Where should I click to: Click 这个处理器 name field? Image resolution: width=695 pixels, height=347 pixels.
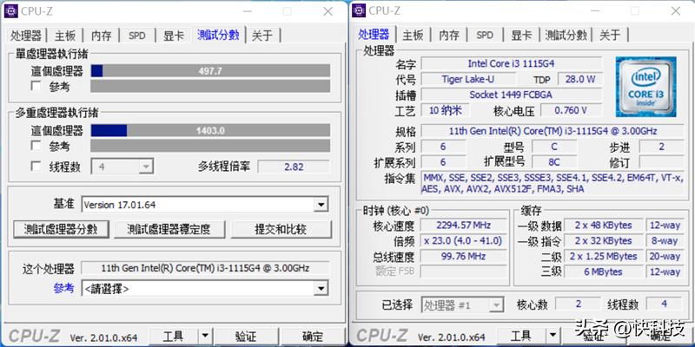click(x=205, y=268)
